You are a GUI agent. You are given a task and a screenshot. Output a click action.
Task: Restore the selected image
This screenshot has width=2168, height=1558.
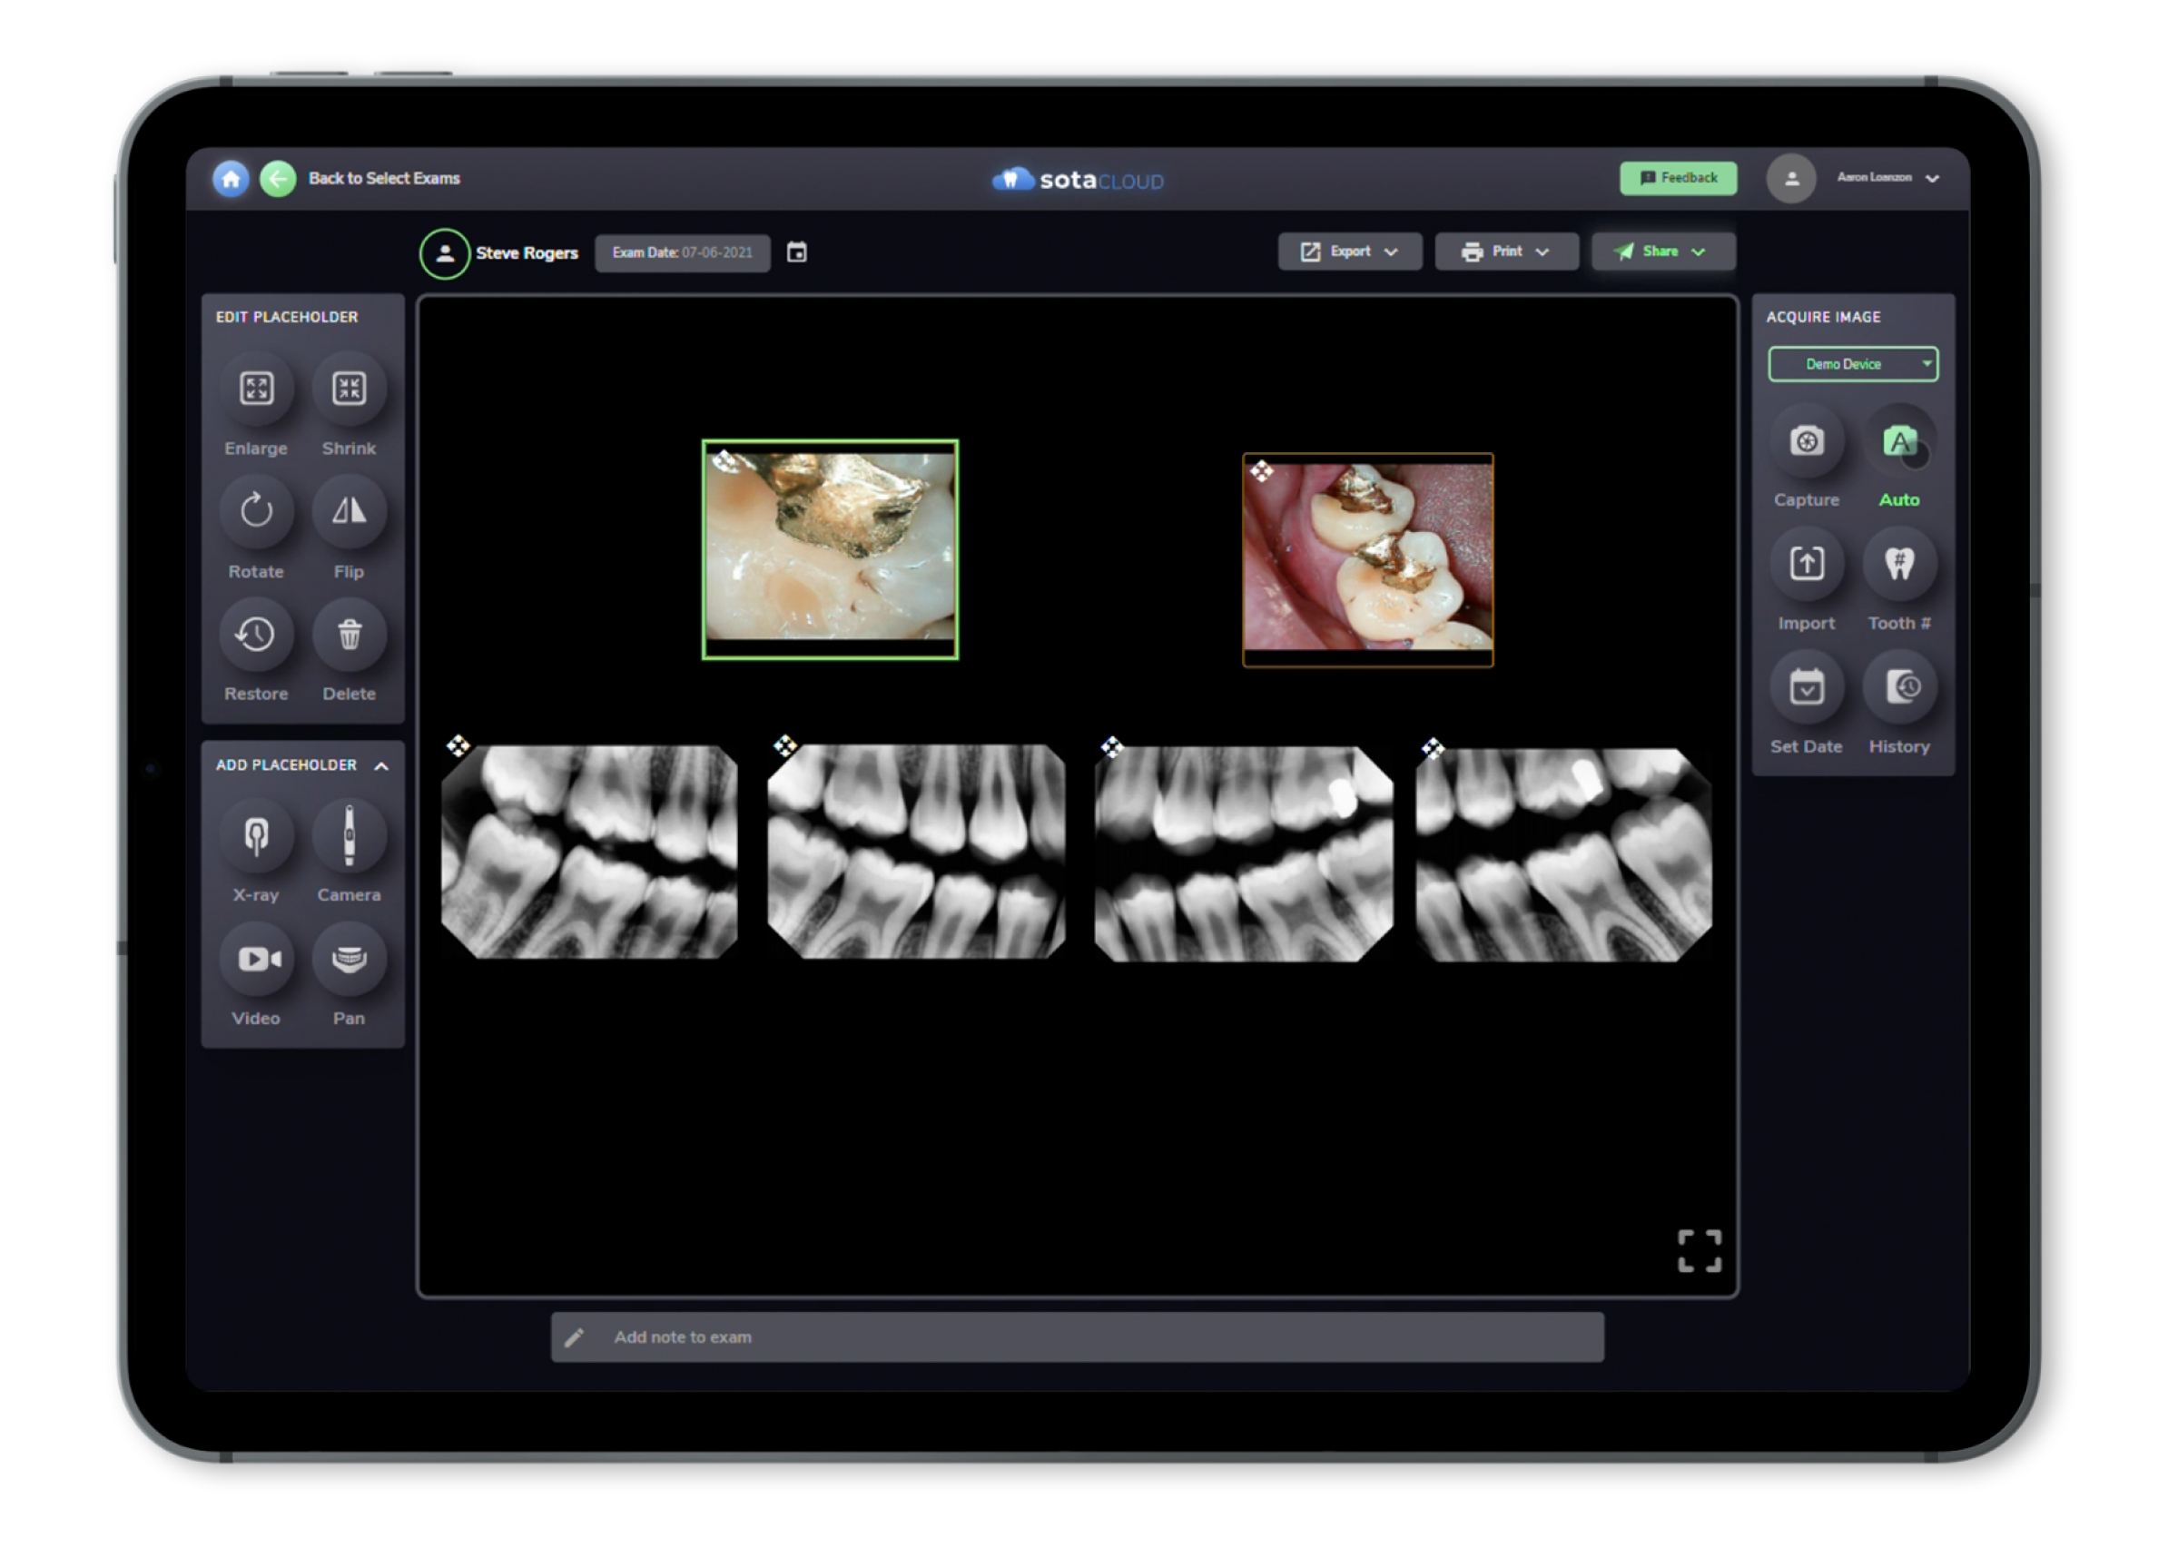[255, 634]
